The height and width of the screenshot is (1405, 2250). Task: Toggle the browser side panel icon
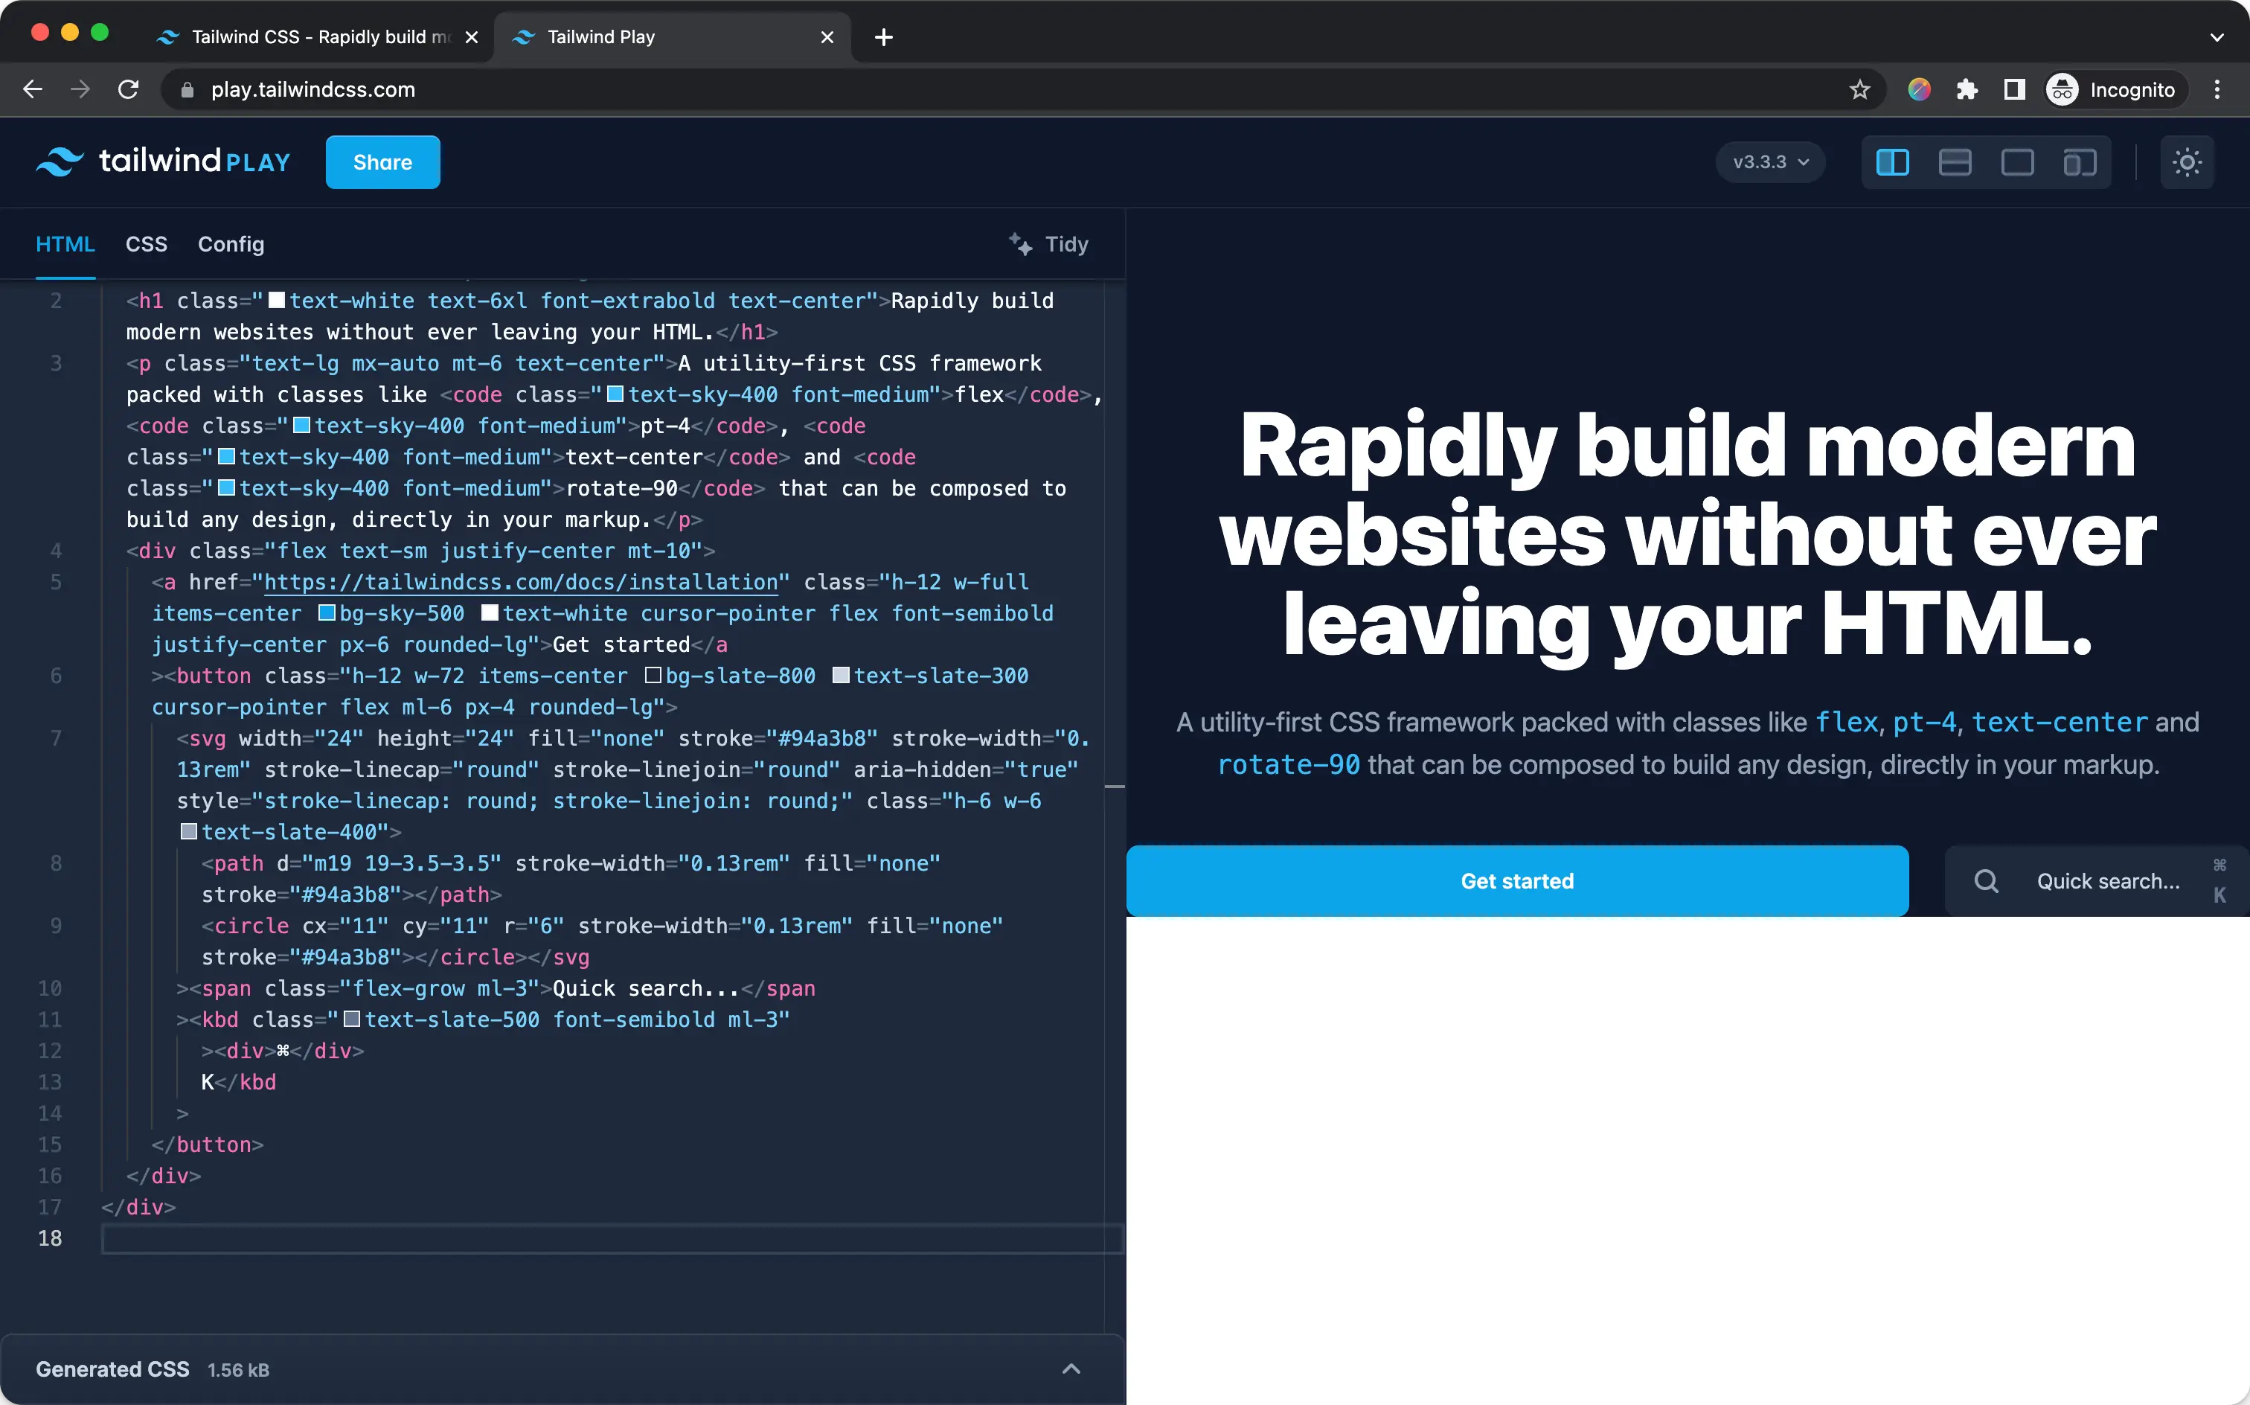coord(2014,89)
